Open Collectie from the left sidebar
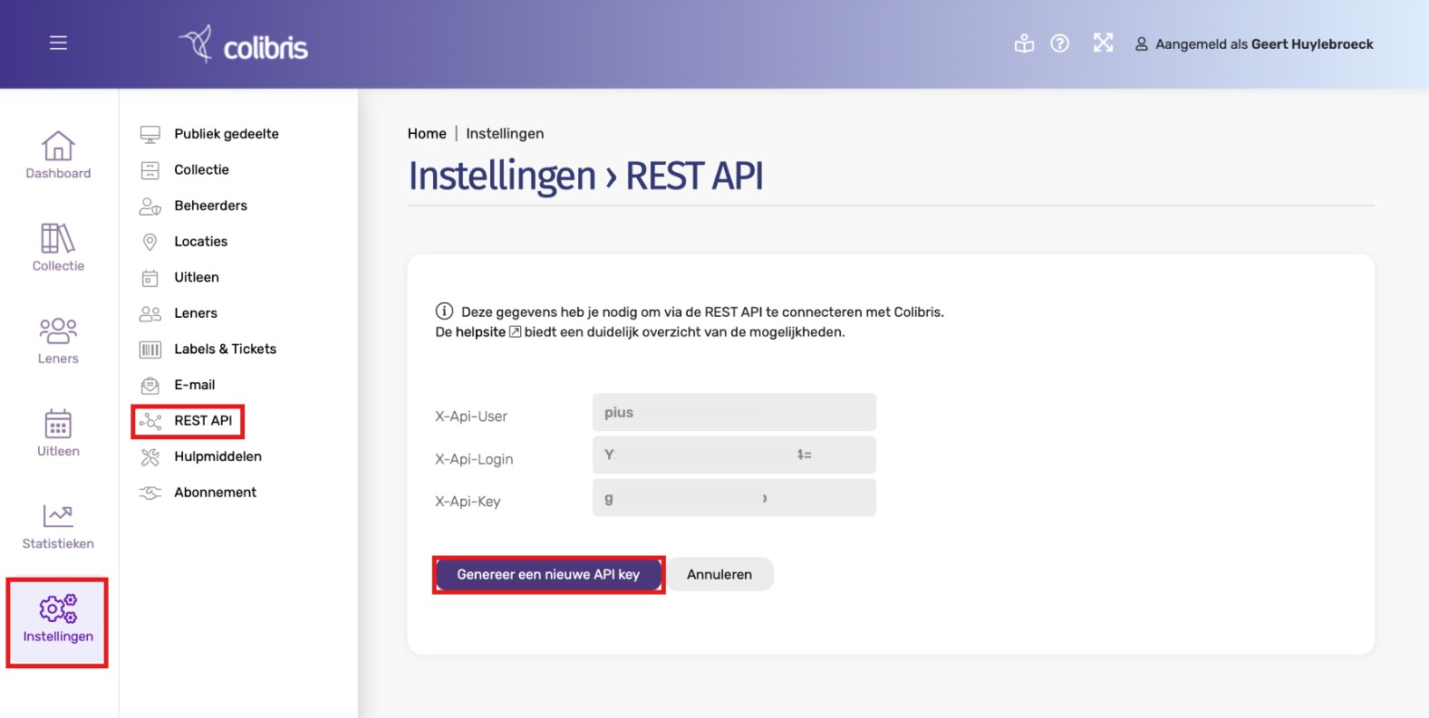Viewport: 1429px width, 718px height. 58,247
